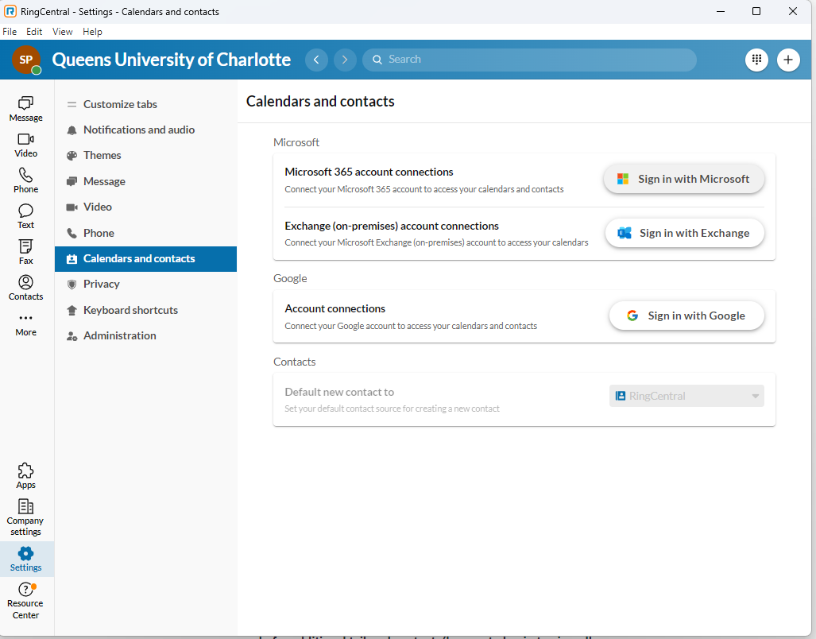Click the SP profile avatar
Image resolution: width=816 pixels, height=639 pixels.
(x=26, y=60)
